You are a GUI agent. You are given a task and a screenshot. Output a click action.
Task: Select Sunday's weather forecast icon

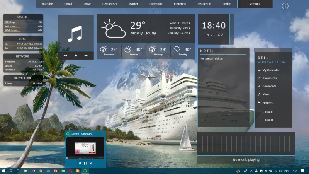tap(128, 49)
